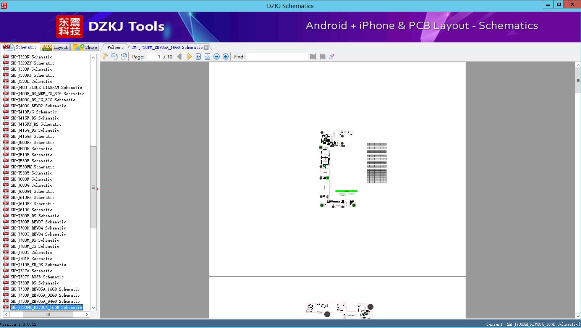This screenshot has height=328, width=581.
Task: Click the PDF icon beside SM-J700T Schematic
Action: click(x=6, y=252)
